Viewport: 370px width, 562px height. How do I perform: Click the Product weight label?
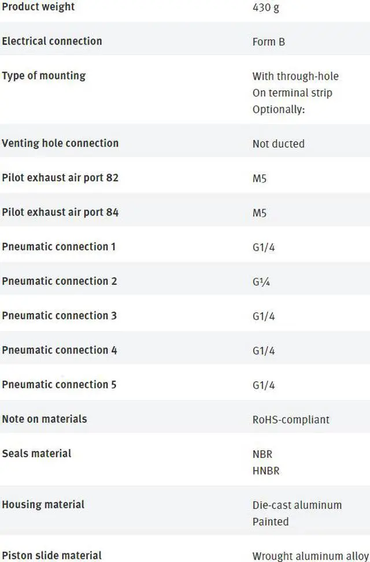coord(38,7)
